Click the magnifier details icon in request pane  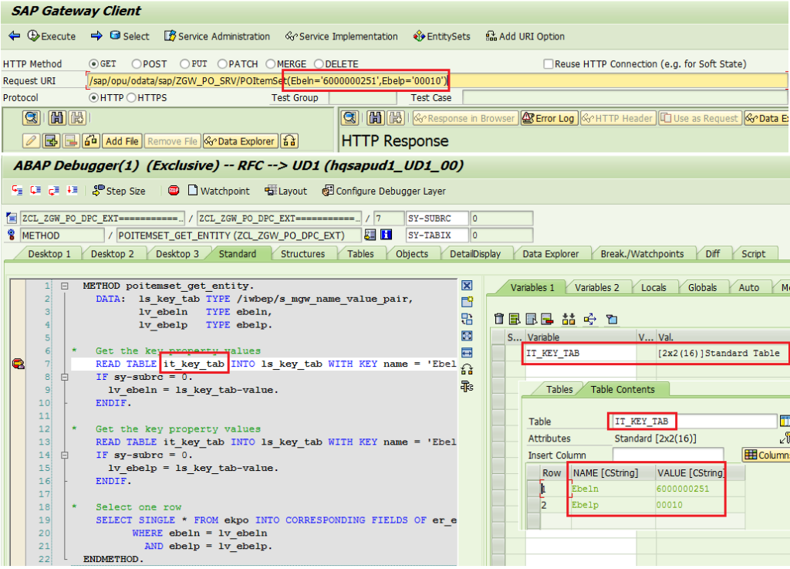(31, 118)
